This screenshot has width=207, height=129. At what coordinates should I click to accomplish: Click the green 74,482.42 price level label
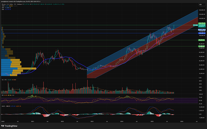click(x=201, y=46)
